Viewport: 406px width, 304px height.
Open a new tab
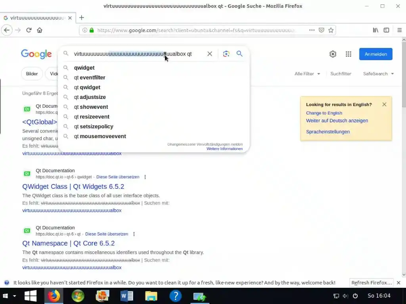click(82, 17)
